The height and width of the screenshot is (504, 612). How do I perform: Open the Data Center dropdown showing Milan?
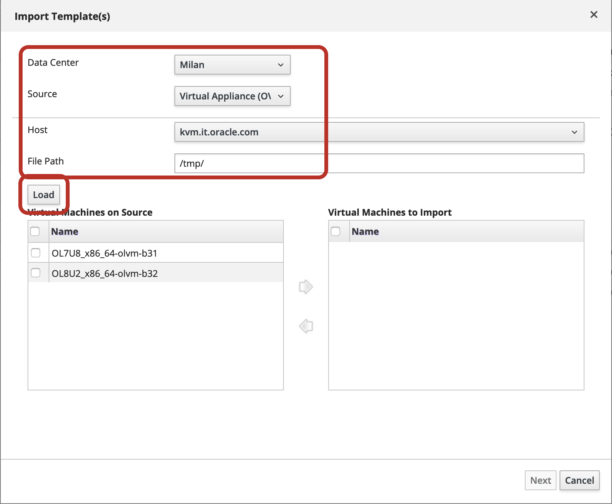232,65
